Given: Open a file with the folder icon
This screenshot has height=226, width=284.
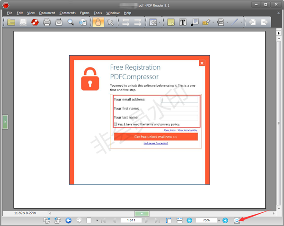Looking at the screenshot, I should click(x=11, y=22).
